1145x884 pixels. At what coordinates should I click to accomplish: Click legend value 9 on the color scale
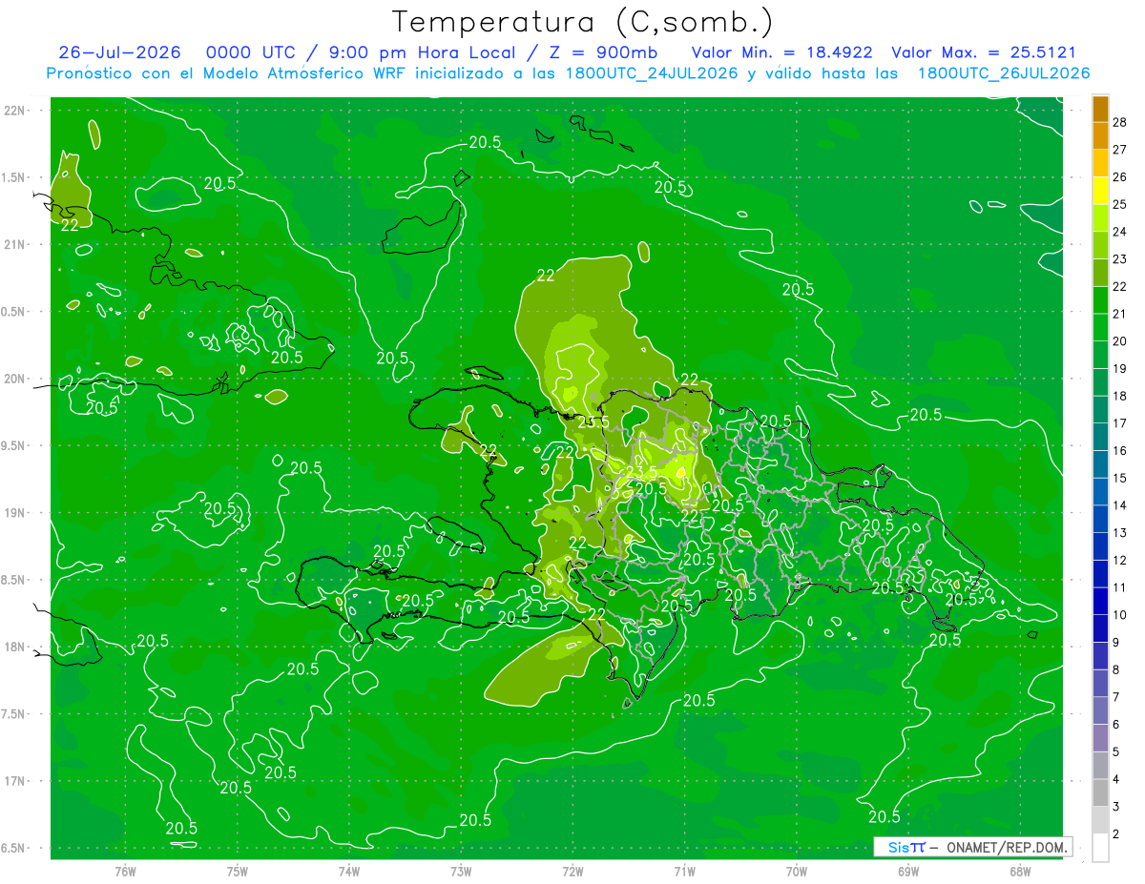[1116, 642]
